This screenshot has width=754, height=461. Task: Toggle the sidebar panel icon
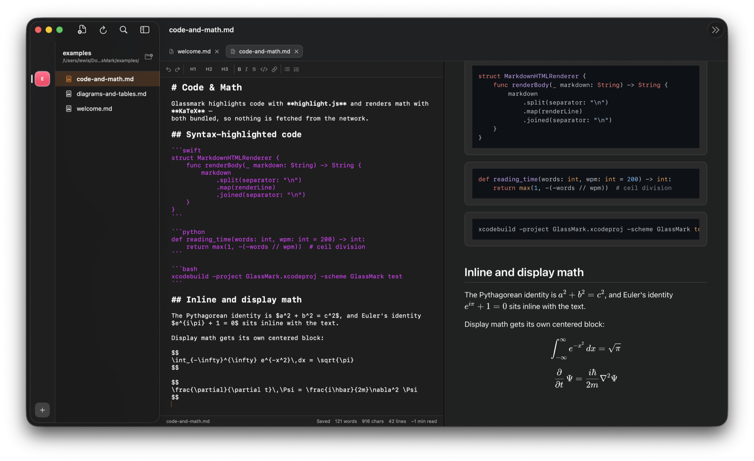(x=145, y=30)
